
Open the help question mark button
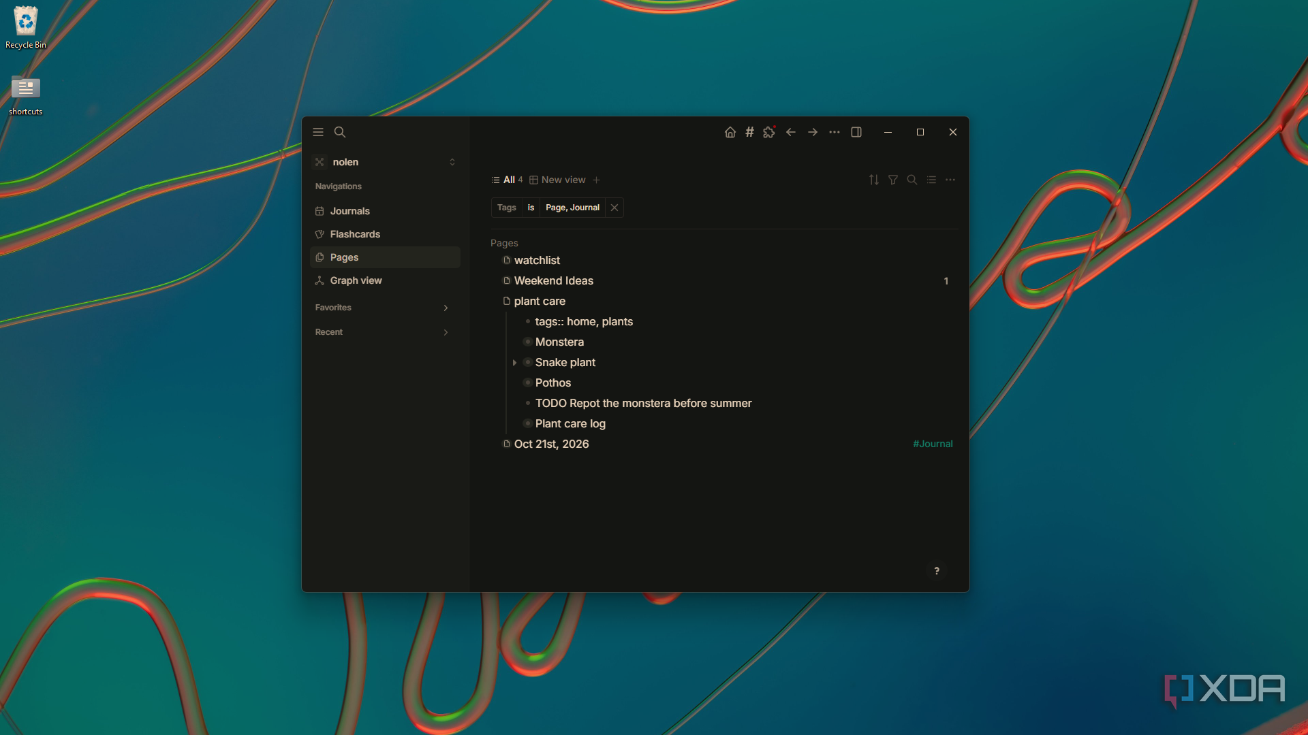(x=937, y=571)
